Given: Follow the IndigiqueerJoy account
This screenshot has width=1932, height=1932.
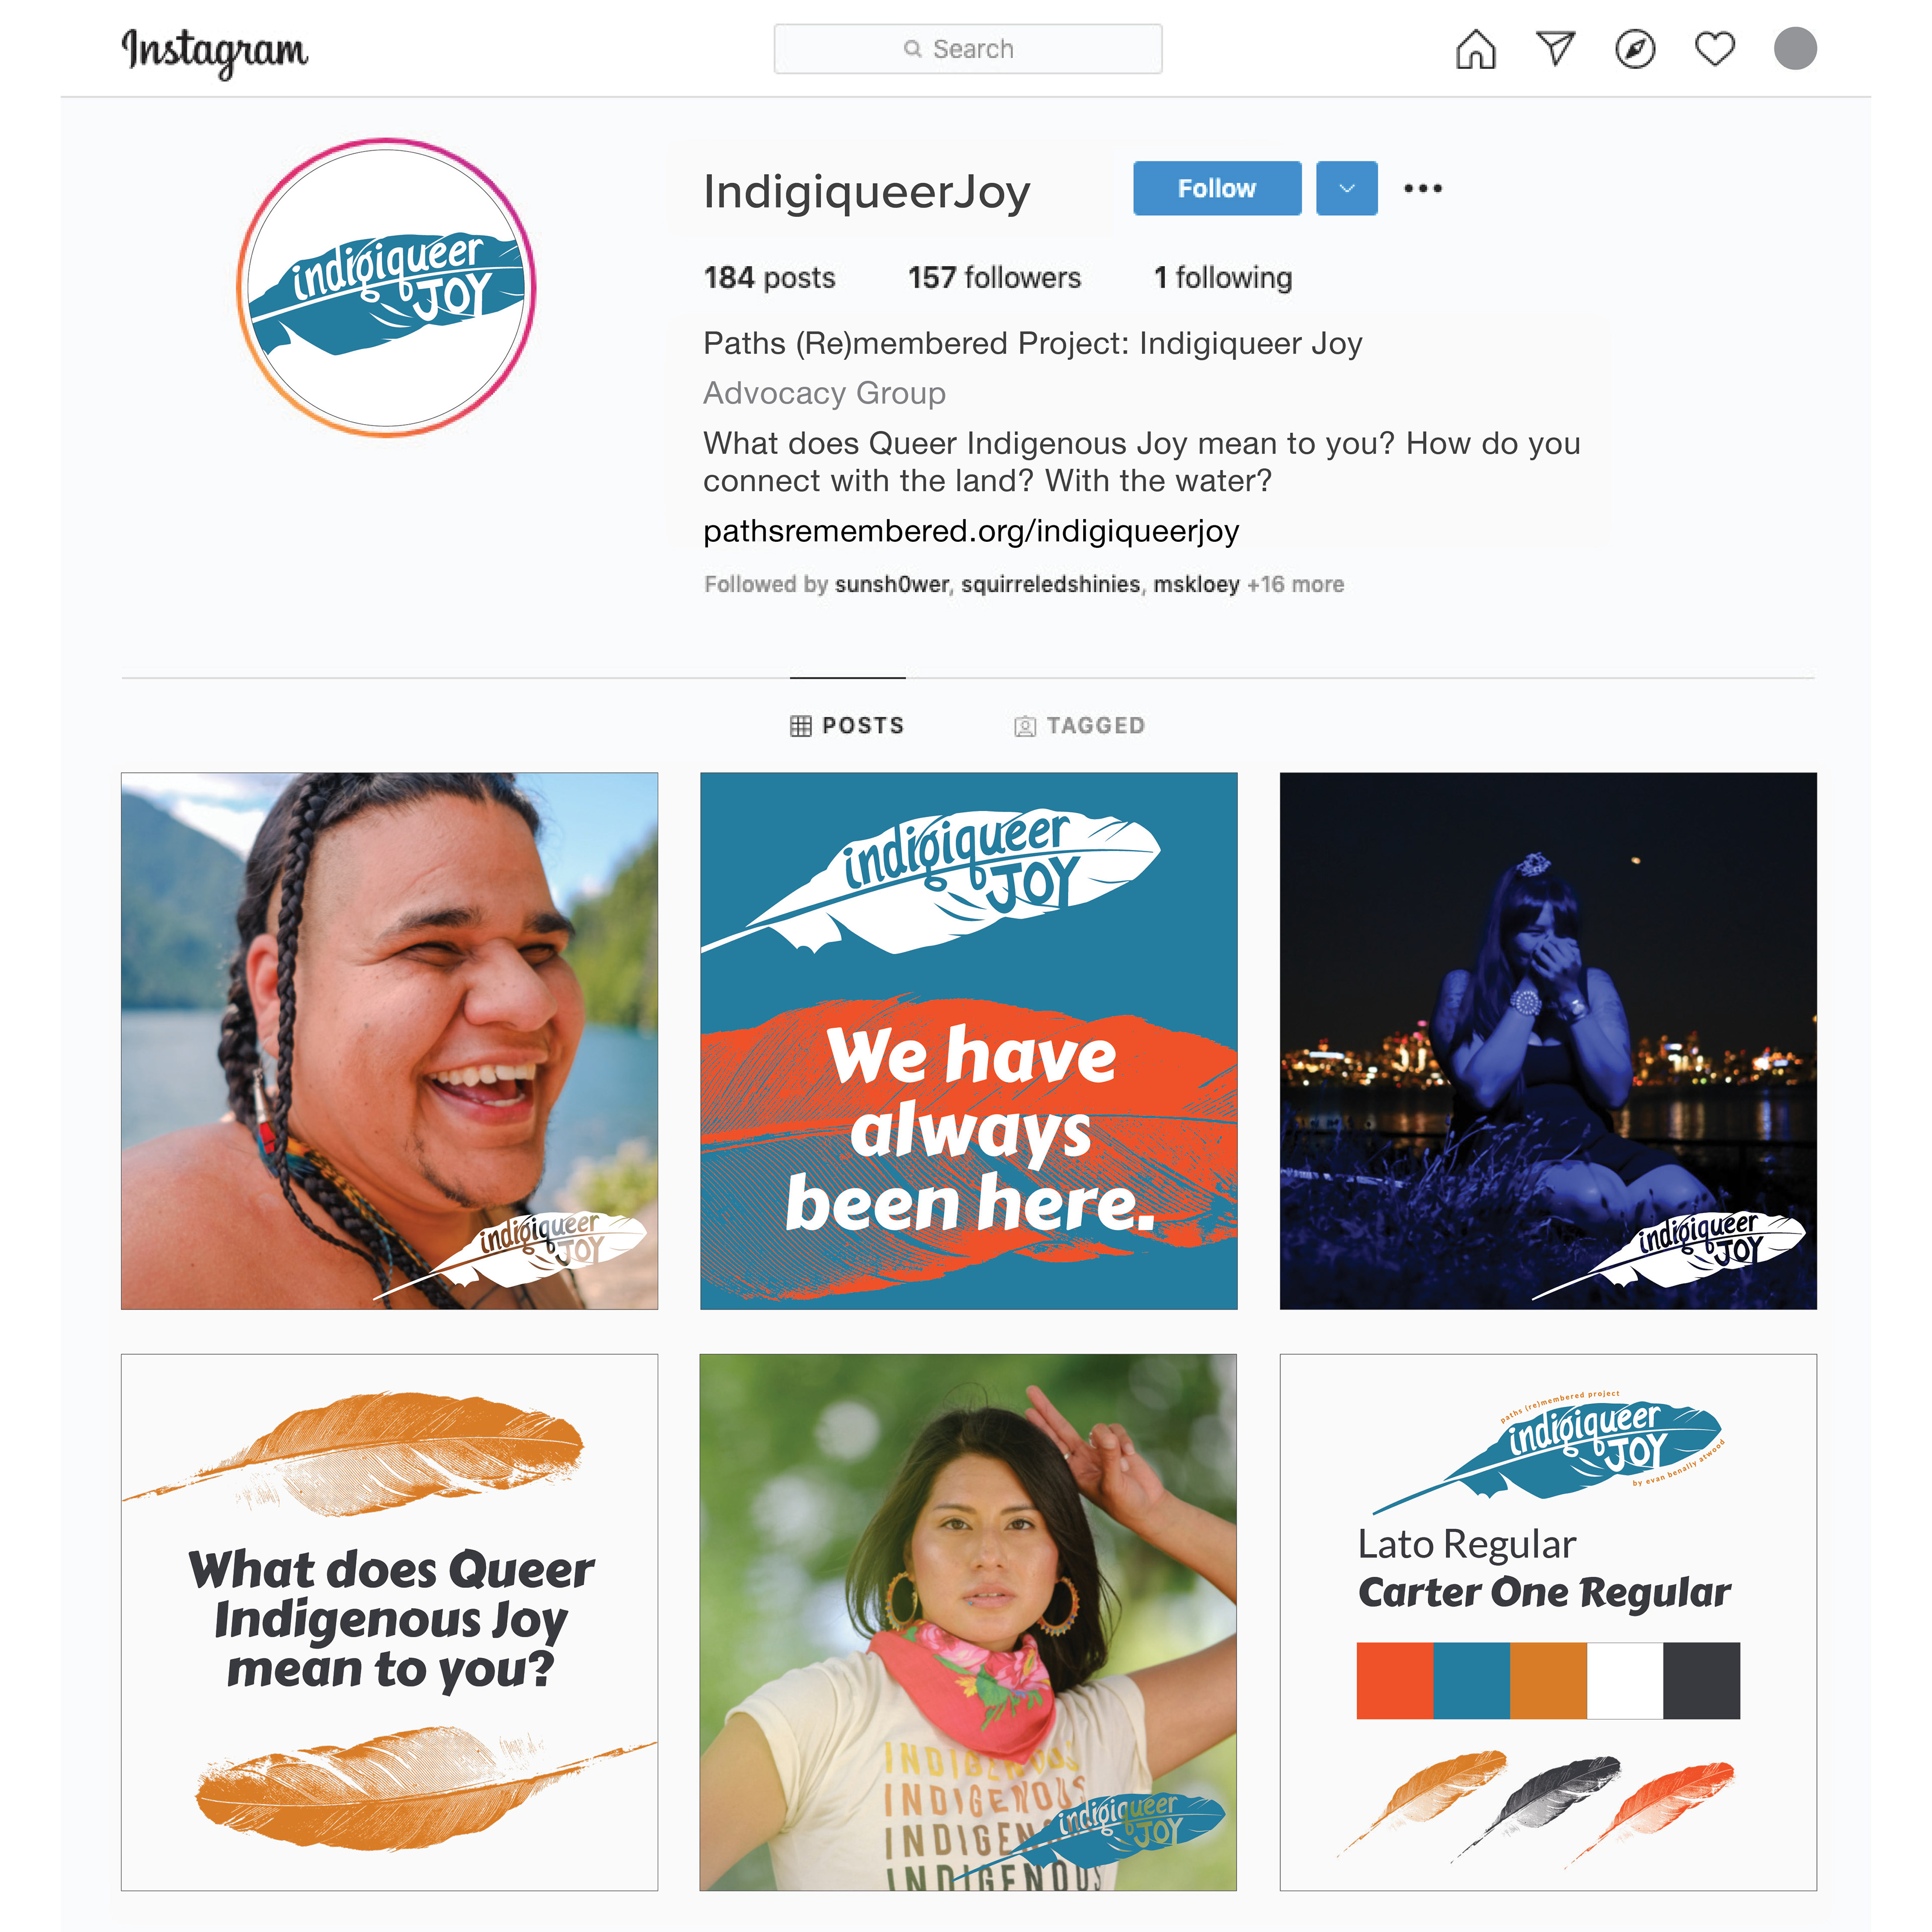Looking at the screenshot, I should pos(1217,188).
